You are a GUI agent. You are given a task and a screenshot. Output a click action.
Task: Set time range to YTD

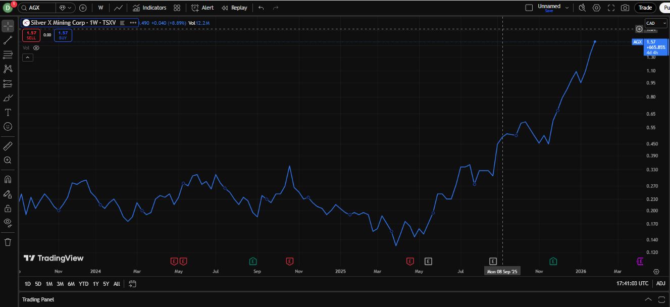84,284
